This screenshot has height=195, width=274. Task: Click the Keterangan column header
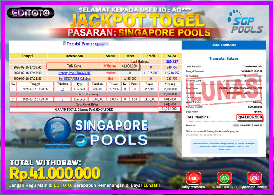click(x=74, y=56)
